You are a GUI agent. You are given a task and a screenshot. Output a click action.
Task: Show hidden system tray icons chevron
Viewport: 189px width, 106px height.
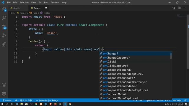pos(163,104)
